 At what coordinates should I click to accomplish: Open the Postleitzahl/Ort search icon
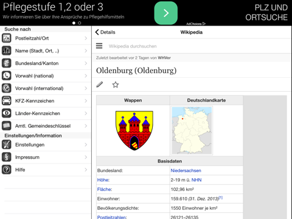[7, 38]
